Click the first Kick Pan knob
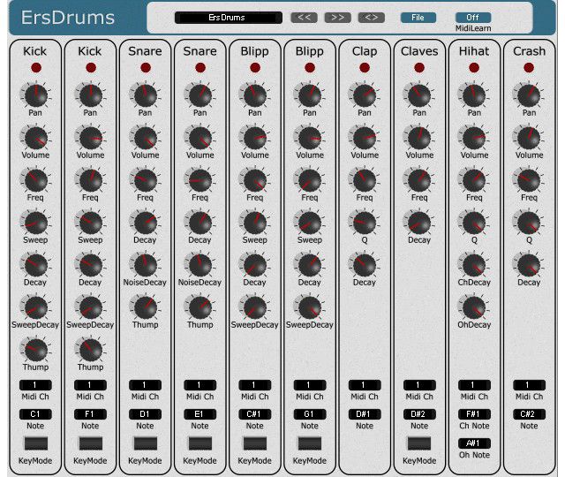The height and width of the screenshot is (477, 565). (x=35, y=95)
